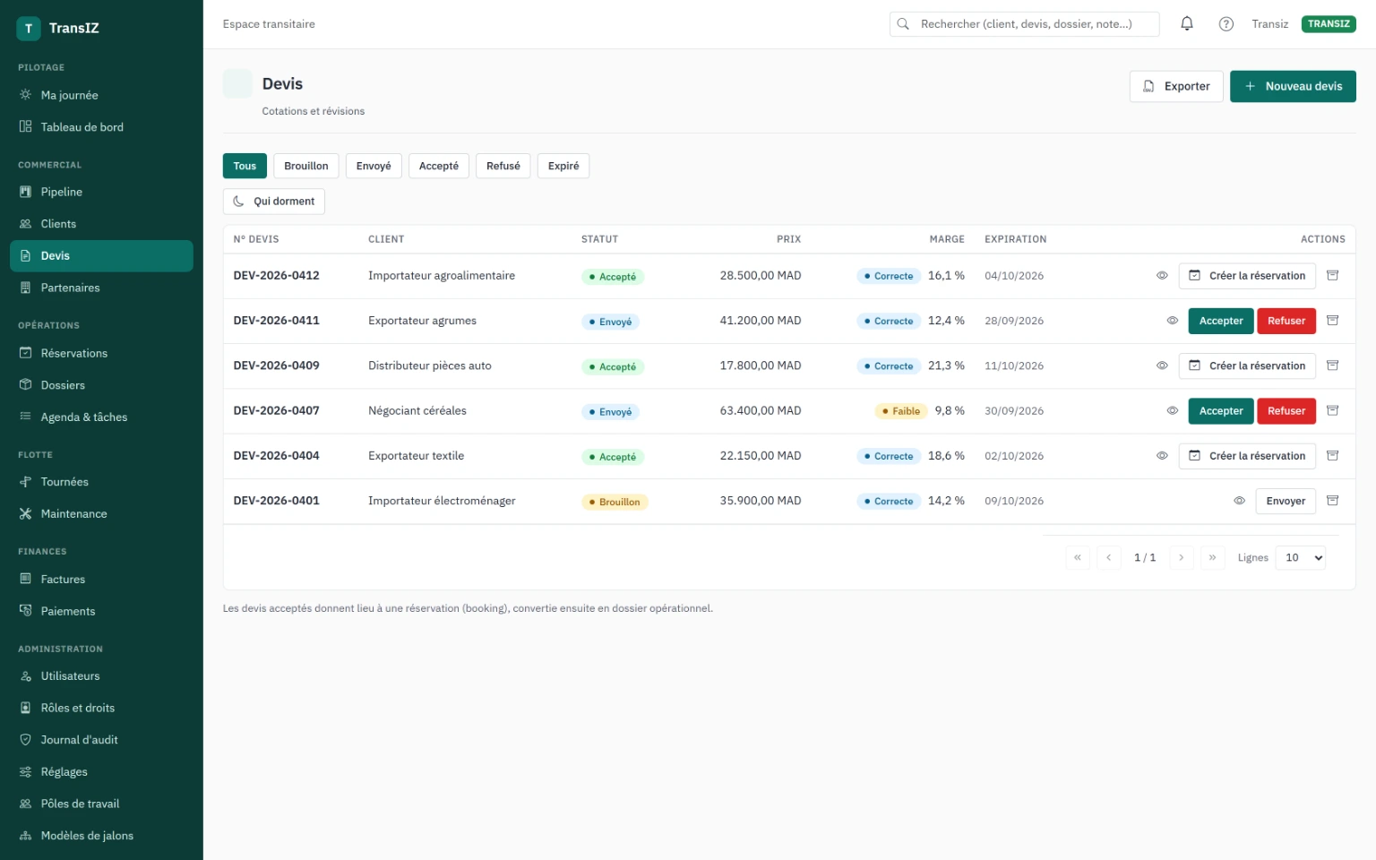The height and width of the screenshot is (860, 1376).
Task: View quote DEV-2026-0404 details eye icon
Action: pyautogui.click(x=1162, y=456)
